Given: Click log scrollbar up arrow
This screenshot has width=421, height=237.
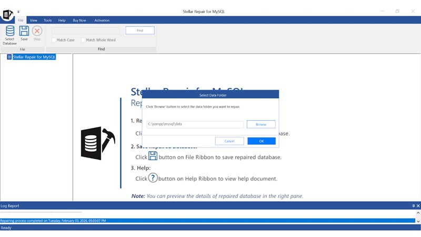Looking at the screenshot, I should click(418, 213).
